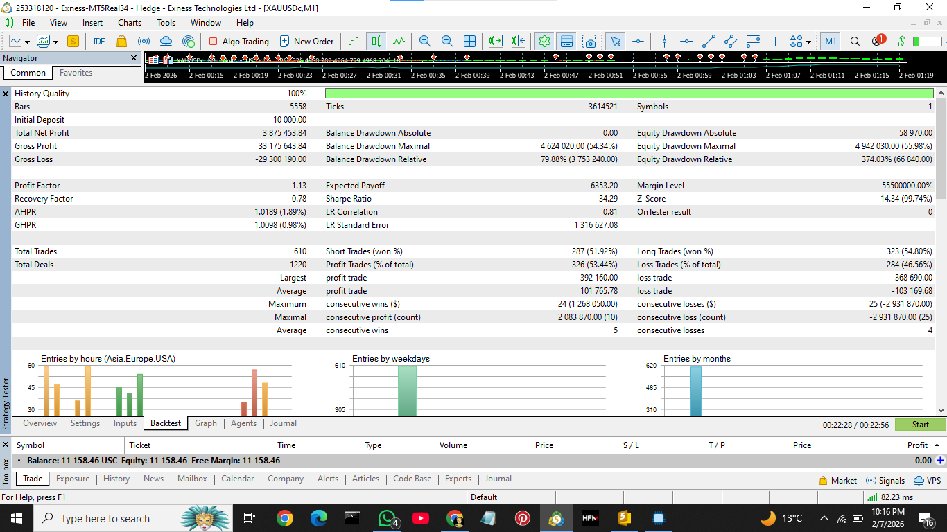Open the search magnifier in toolbar
The height and width of the screenshot is (532, 947).
(x=855, y=42)
